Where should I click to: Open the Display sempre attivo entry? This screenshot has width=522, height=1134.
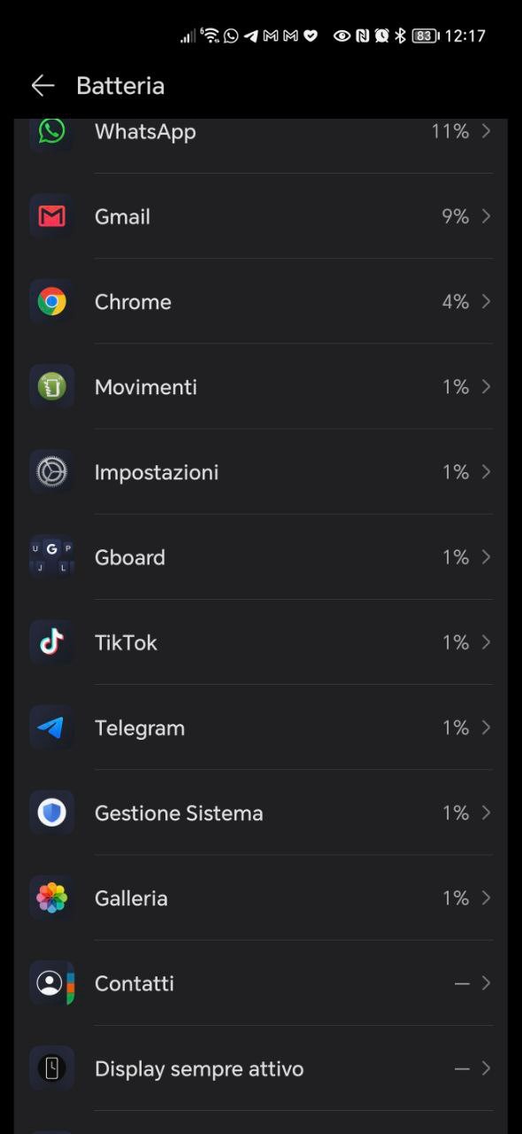(261, 1068)
